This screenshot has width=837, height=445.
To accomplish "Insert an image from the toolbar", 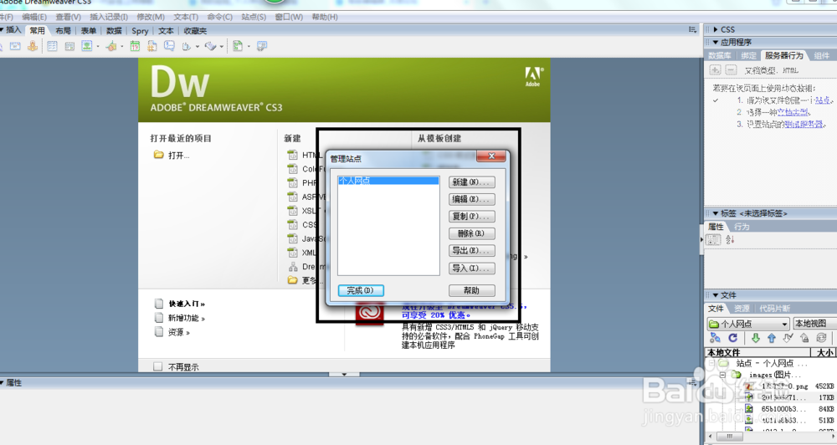I will click(86, 46).
